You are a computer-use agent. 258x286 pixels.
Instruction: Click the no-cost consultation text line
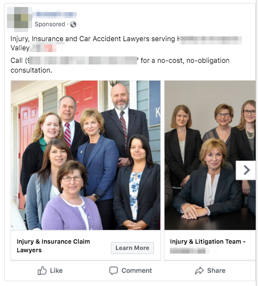pyautogui.click(x=185, y=61)
